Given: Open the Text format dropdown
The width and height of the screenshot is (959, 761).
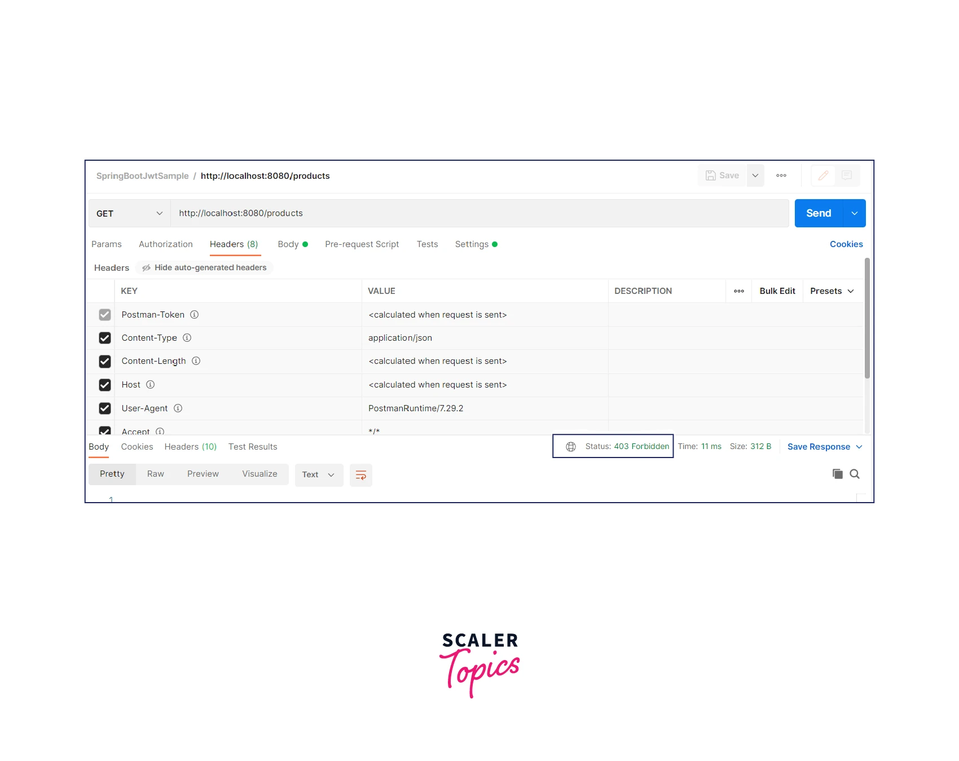Looking at the screenshot, I should point(319,475).
